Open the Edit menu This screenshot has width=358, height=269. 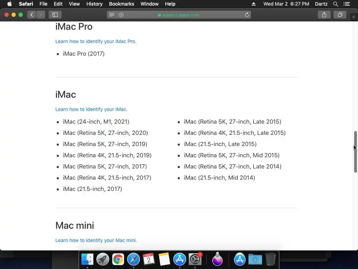tap(58, 4)
